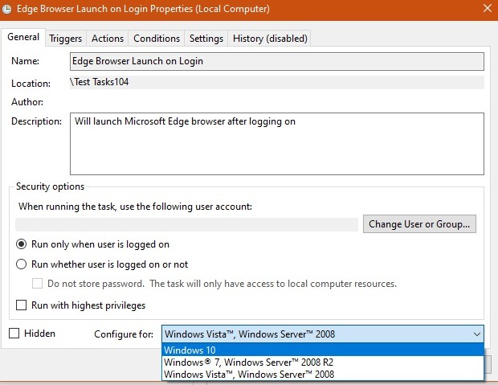Click the \Test Tasks104 location text

[99, 82]
